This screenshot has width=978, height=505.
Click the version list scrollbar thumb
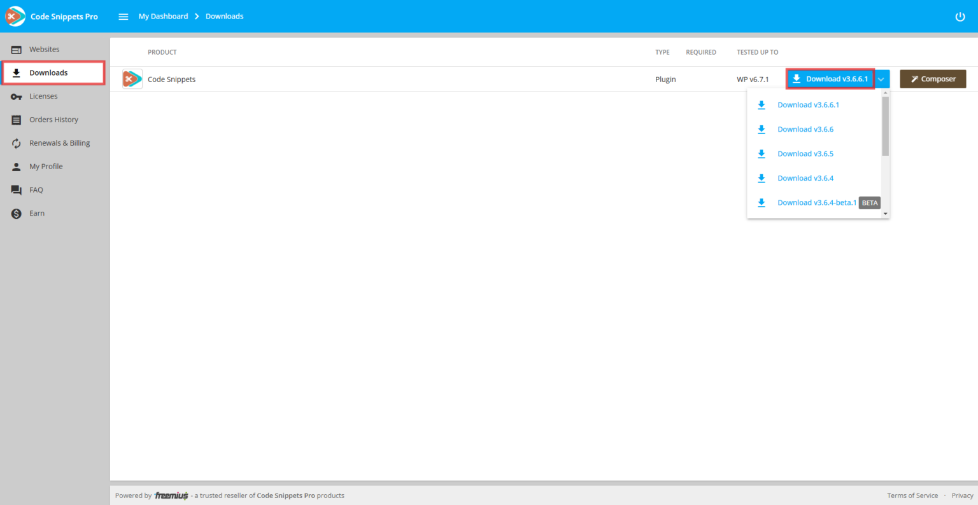885,126
